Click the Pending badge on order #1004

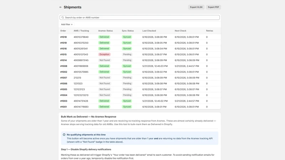(127, 95)
